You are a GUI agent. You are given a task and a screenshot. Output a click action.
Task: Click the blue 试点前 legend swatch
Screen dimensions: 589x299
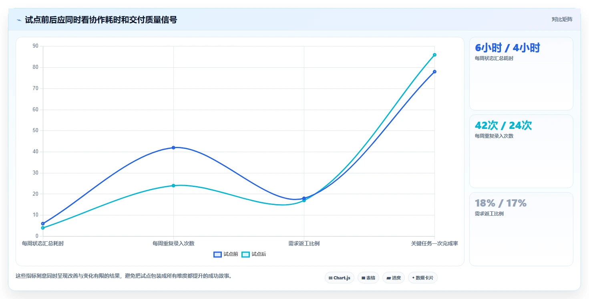(x=217, y=254)
